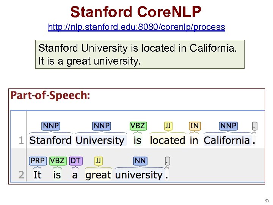The width and height of the screenshot is (273, 205).
Task: Select the purple DT tag
Action: coord(75,161)
